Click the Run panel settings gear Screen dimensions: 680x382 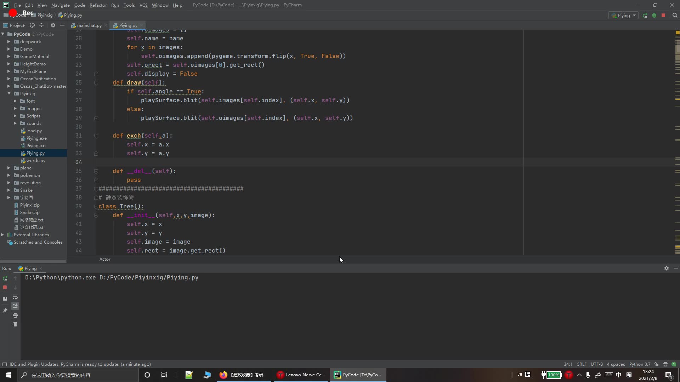666,268
